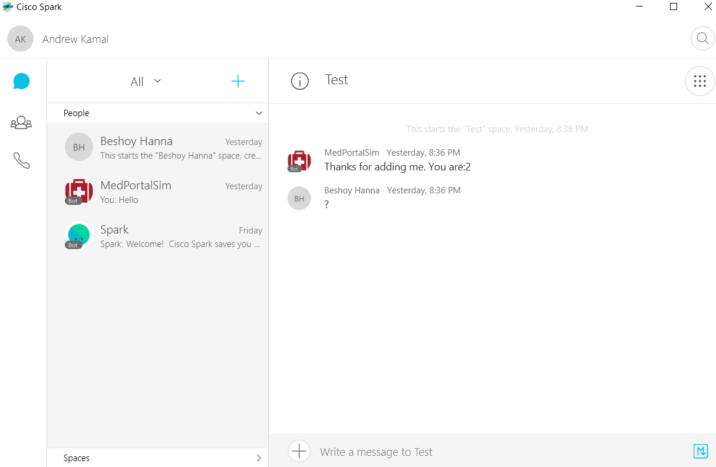Click MedPortalSim avatar in chat message
Screen dimensions: 716x467
coord(299,160)
